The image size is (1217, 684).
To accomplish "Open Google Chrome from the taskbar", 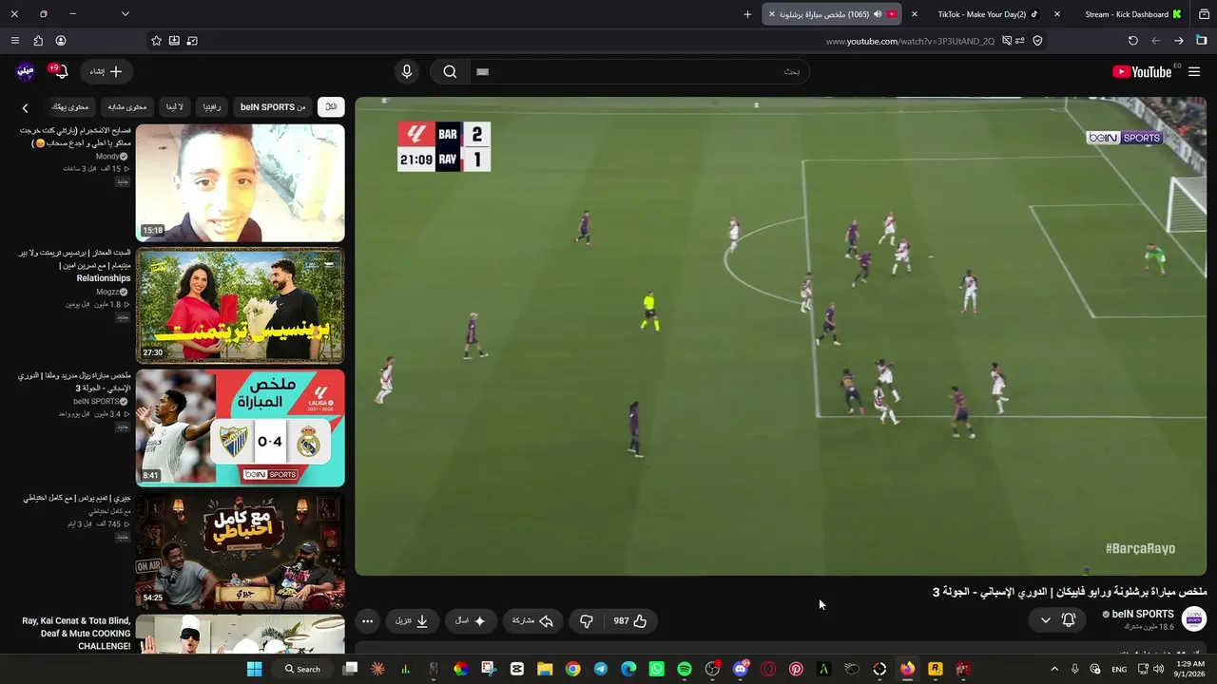I will pyautogui.click(x=572, y=669).
